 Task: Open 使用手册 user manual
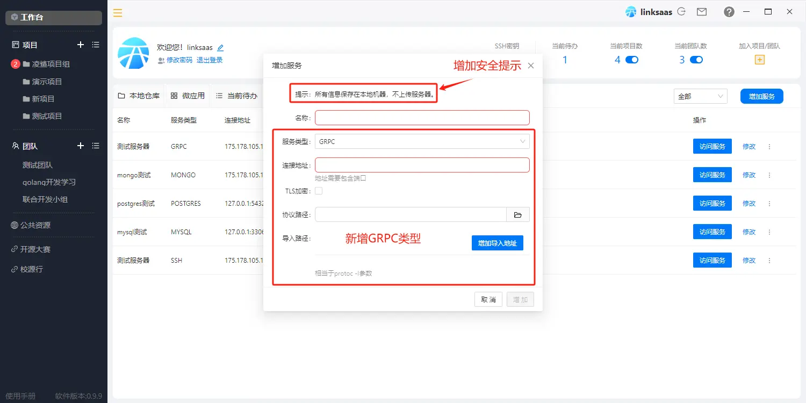coord(20,396)
